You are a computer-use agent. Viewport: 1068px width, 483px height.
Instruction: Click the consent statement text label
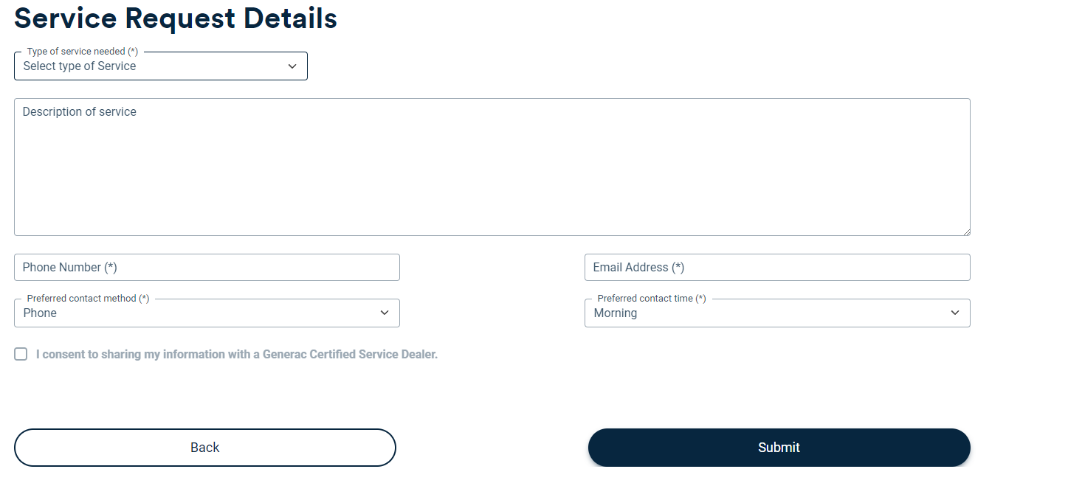(x=236, y=354)
